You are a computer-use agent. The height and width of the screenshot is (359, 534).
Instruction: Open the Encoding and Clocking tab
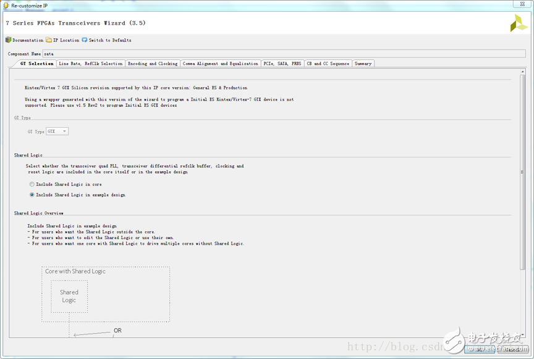[x=152, y=64]
